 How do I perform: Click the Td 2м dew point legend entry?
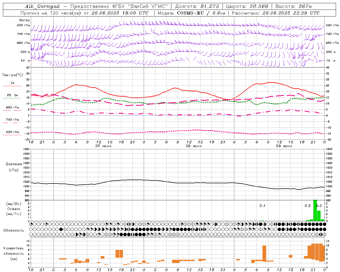pos(12,95)
